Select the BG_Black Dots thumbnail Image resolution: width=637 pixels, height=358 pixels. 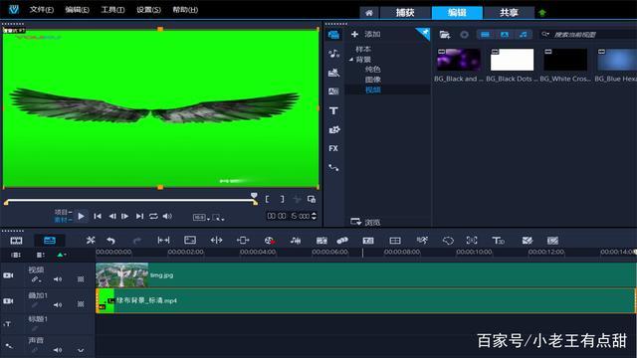tap(512, 60)
